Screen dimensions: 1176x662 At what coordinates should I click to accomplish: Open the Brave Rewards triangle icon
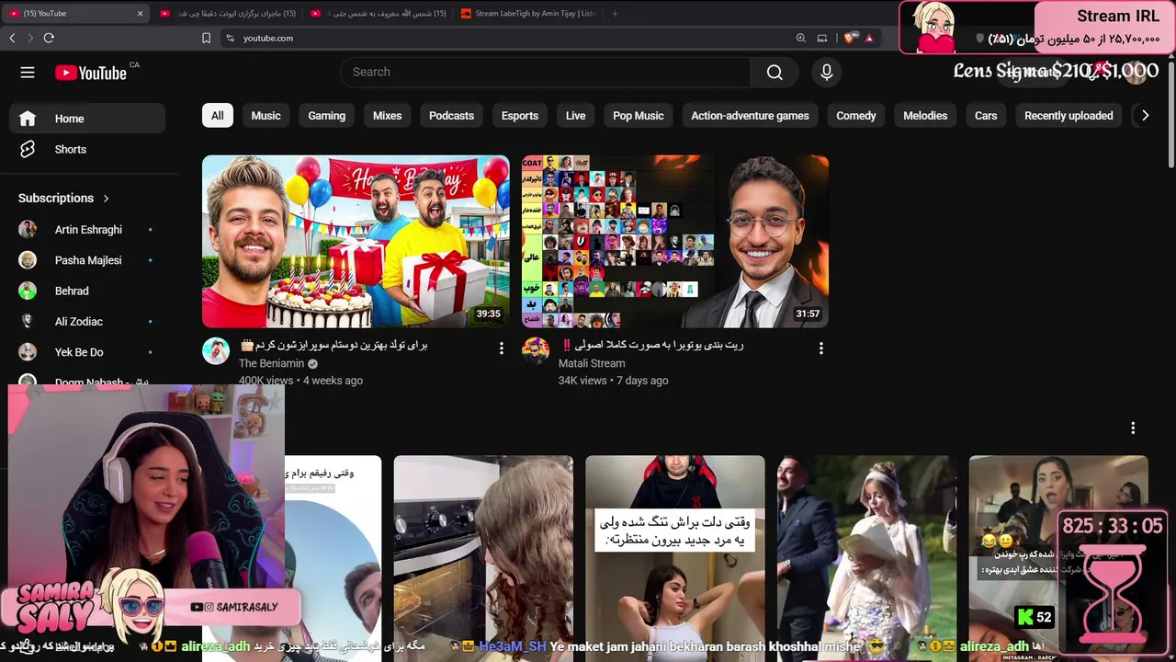tap(868, 38)
